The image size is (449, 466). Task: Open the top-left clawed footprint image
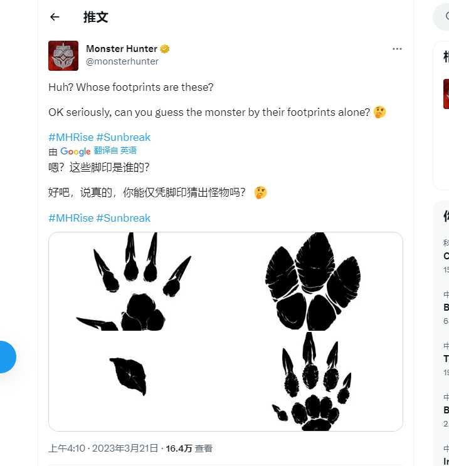coord(137,281)
